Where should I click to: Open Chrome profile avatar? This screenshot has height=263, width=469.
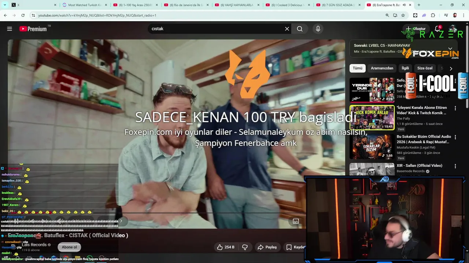(455, 15)
